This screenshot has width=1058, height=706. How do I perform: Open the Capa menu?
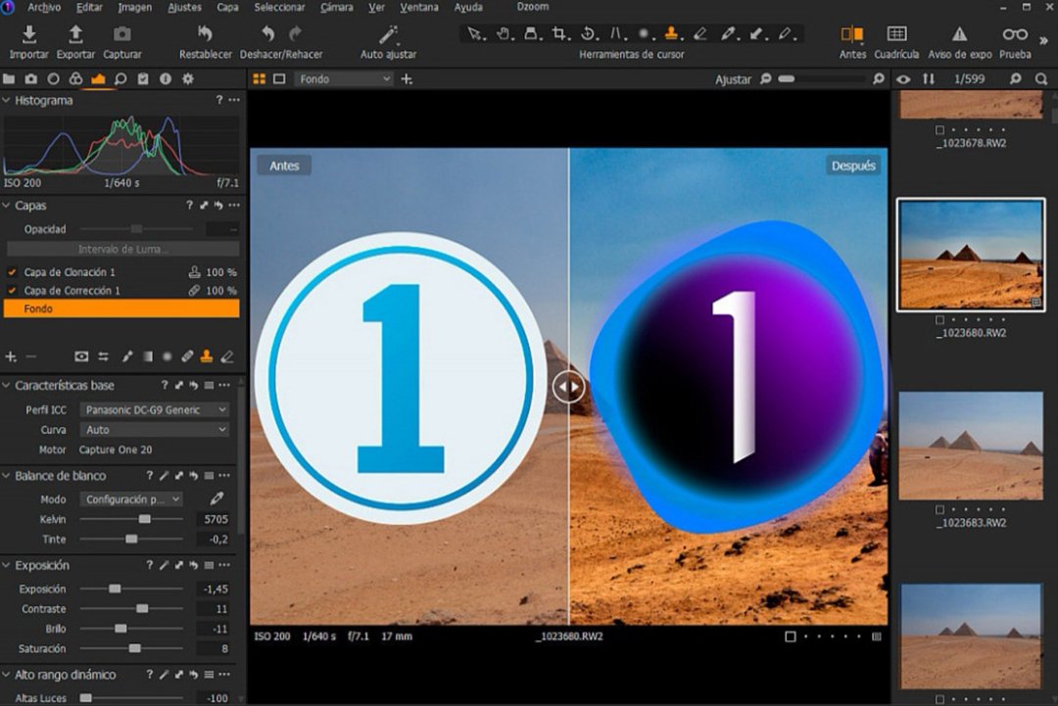[227, 7]
